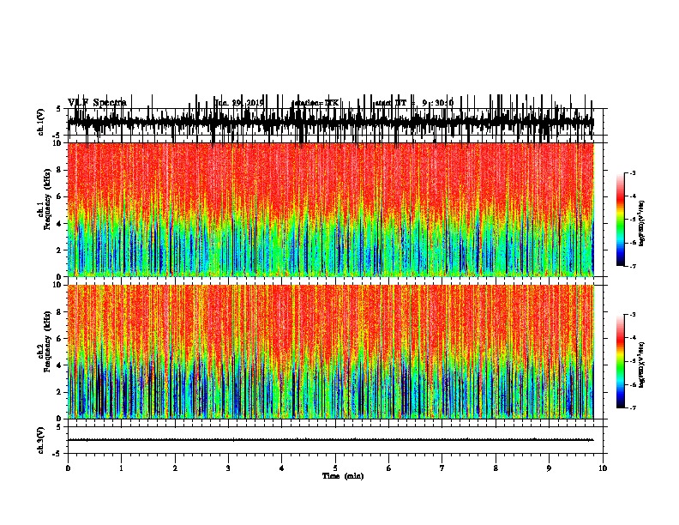Click the 'Time (min)' x-axis label

click(343, 476)
